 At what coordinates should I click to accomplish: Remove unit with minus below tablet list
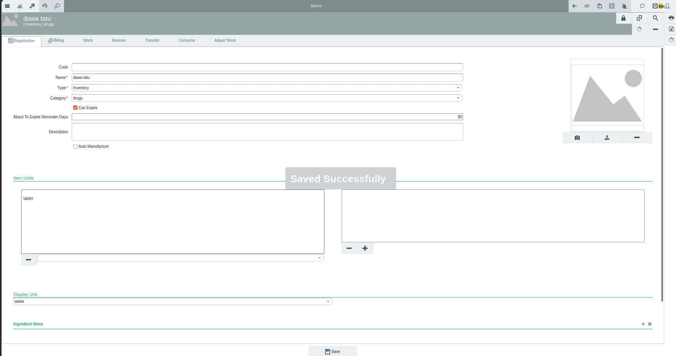pyautogui.click(x=29, y=260)
